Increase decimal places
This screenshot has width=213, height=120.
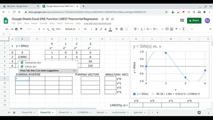pos(53,29)
